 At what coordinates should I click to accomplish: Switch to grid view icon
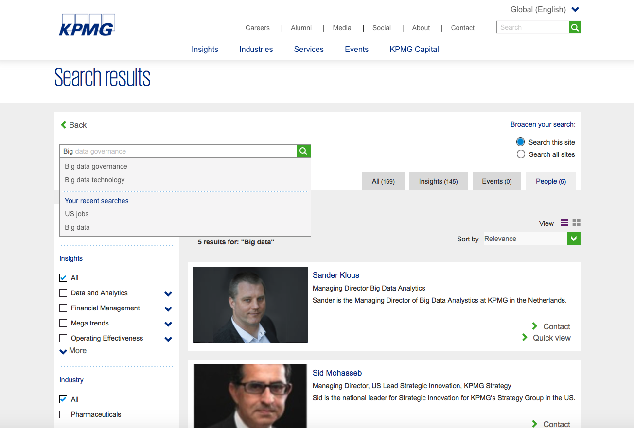[577, 223]
